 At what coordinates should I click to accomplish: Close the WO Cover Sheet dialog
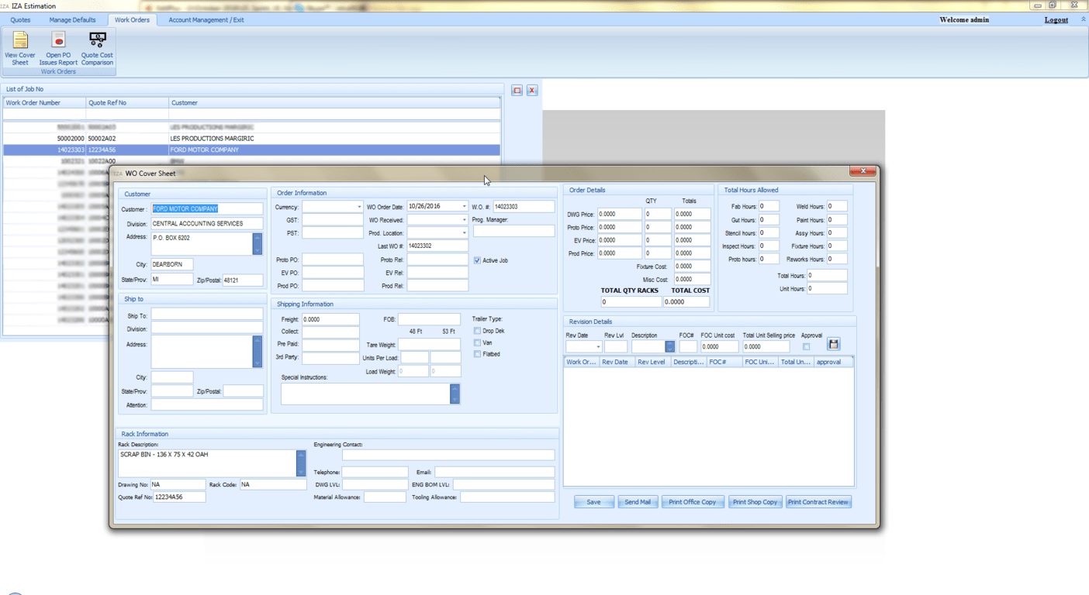862,171
